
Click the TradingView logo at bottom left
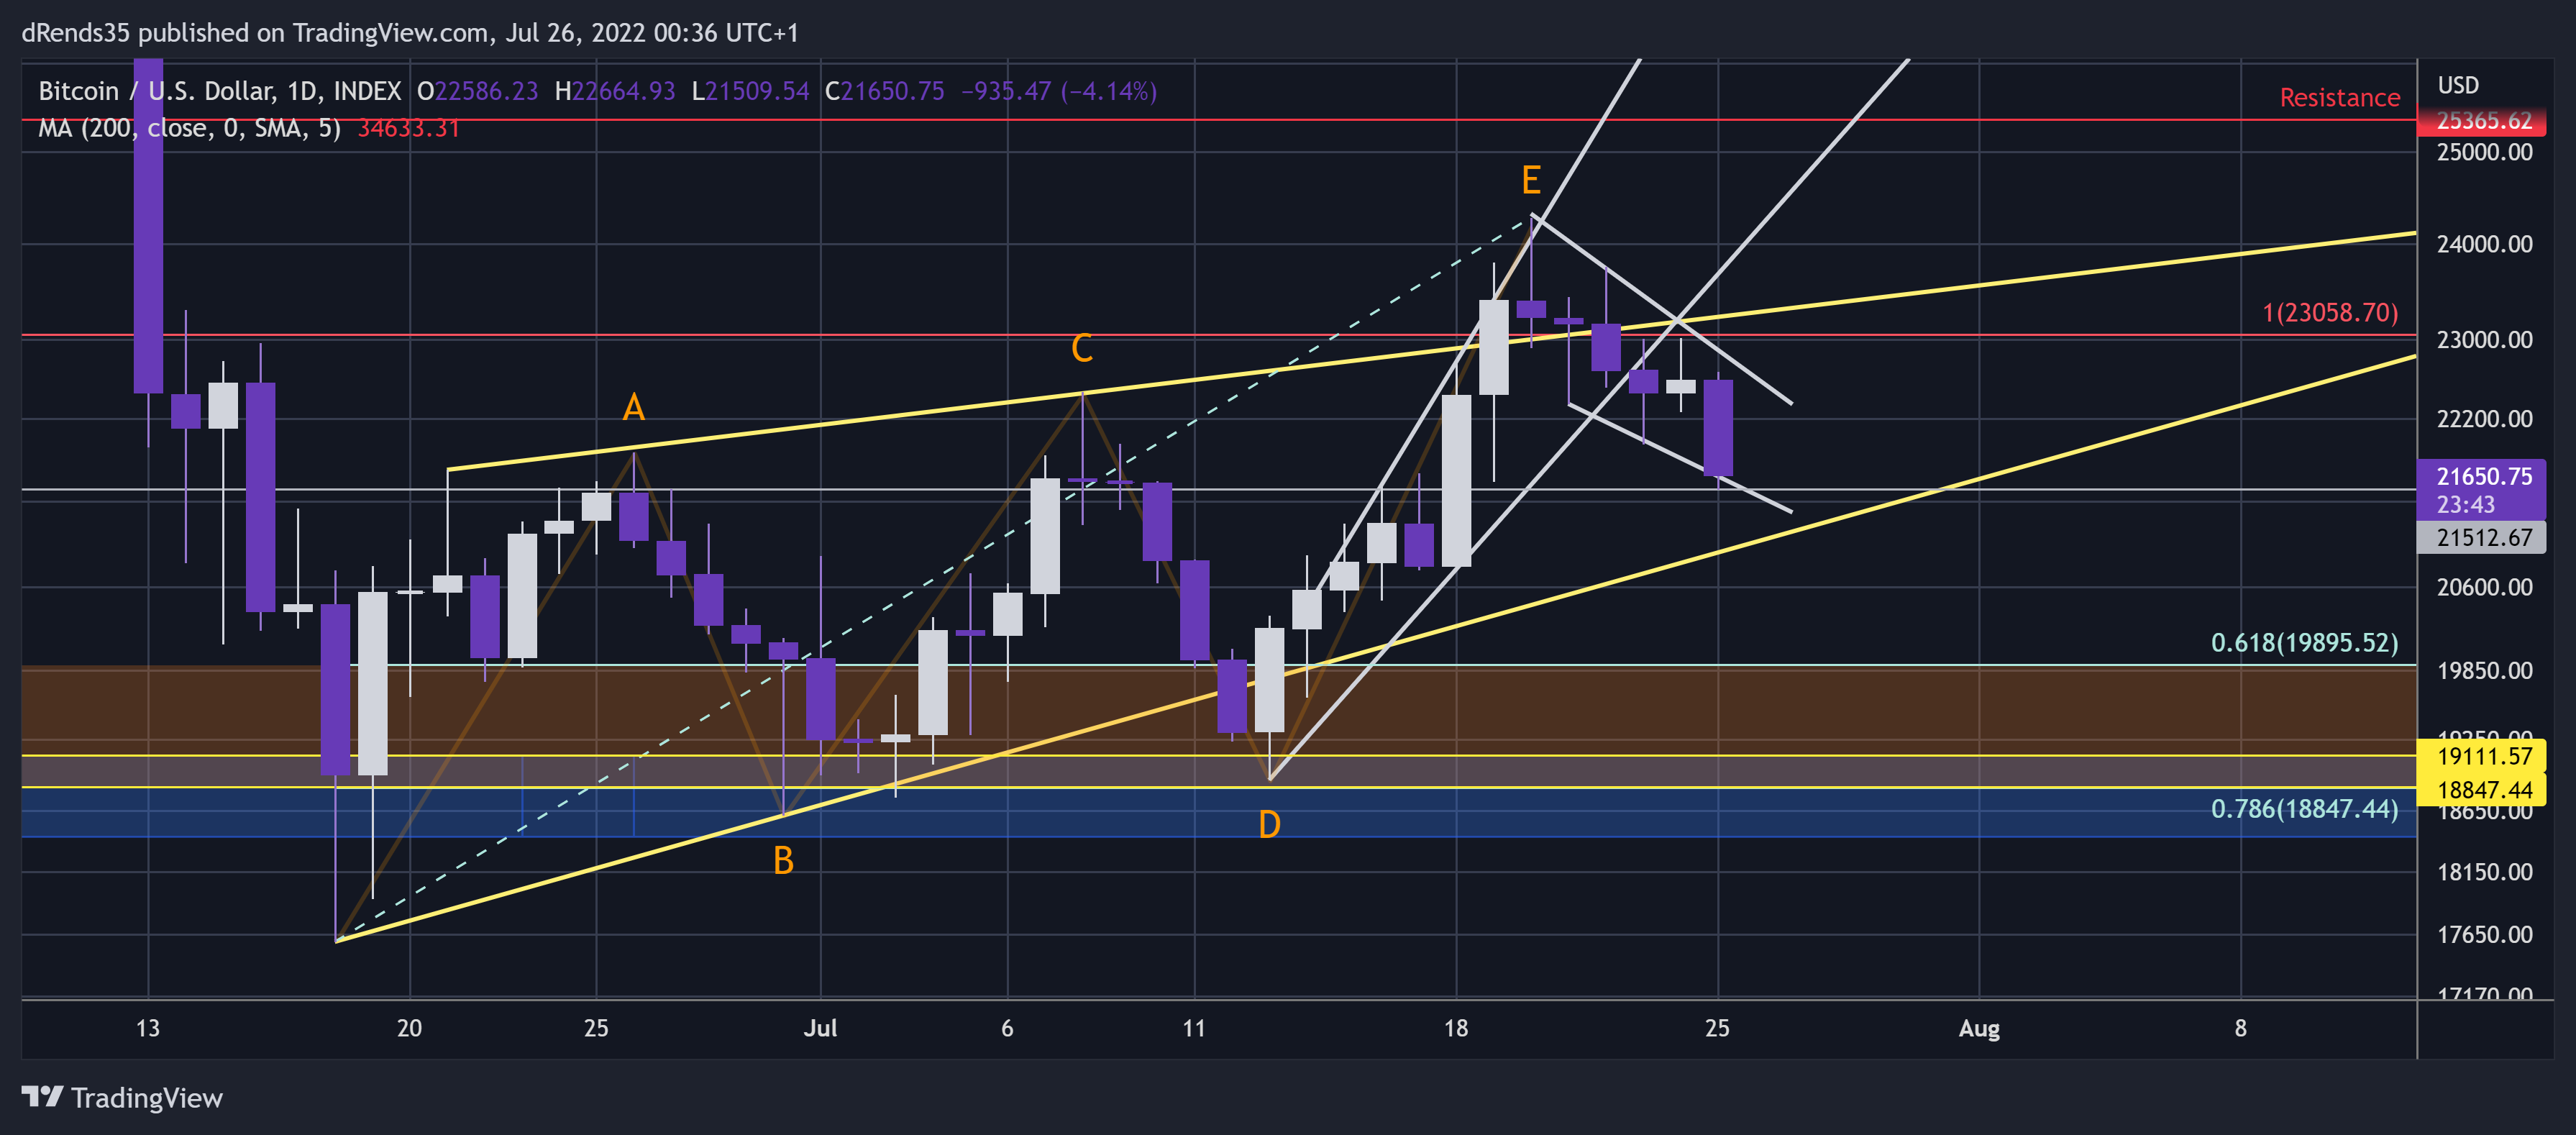(122, 1097)
